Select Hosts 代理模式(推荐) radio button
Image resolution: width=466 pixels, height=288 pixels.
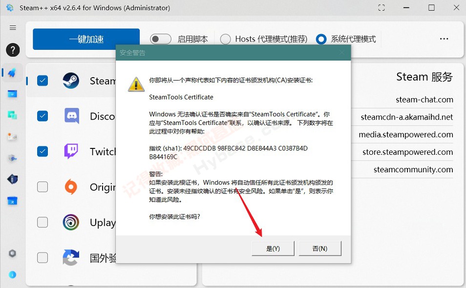pyautogui.click(x=226, y=39)
